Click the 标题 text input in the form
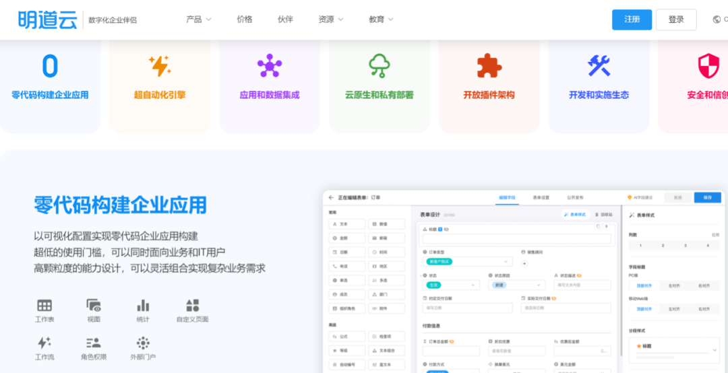This screenshot has width=728, height=373. (x=517, y=238)
